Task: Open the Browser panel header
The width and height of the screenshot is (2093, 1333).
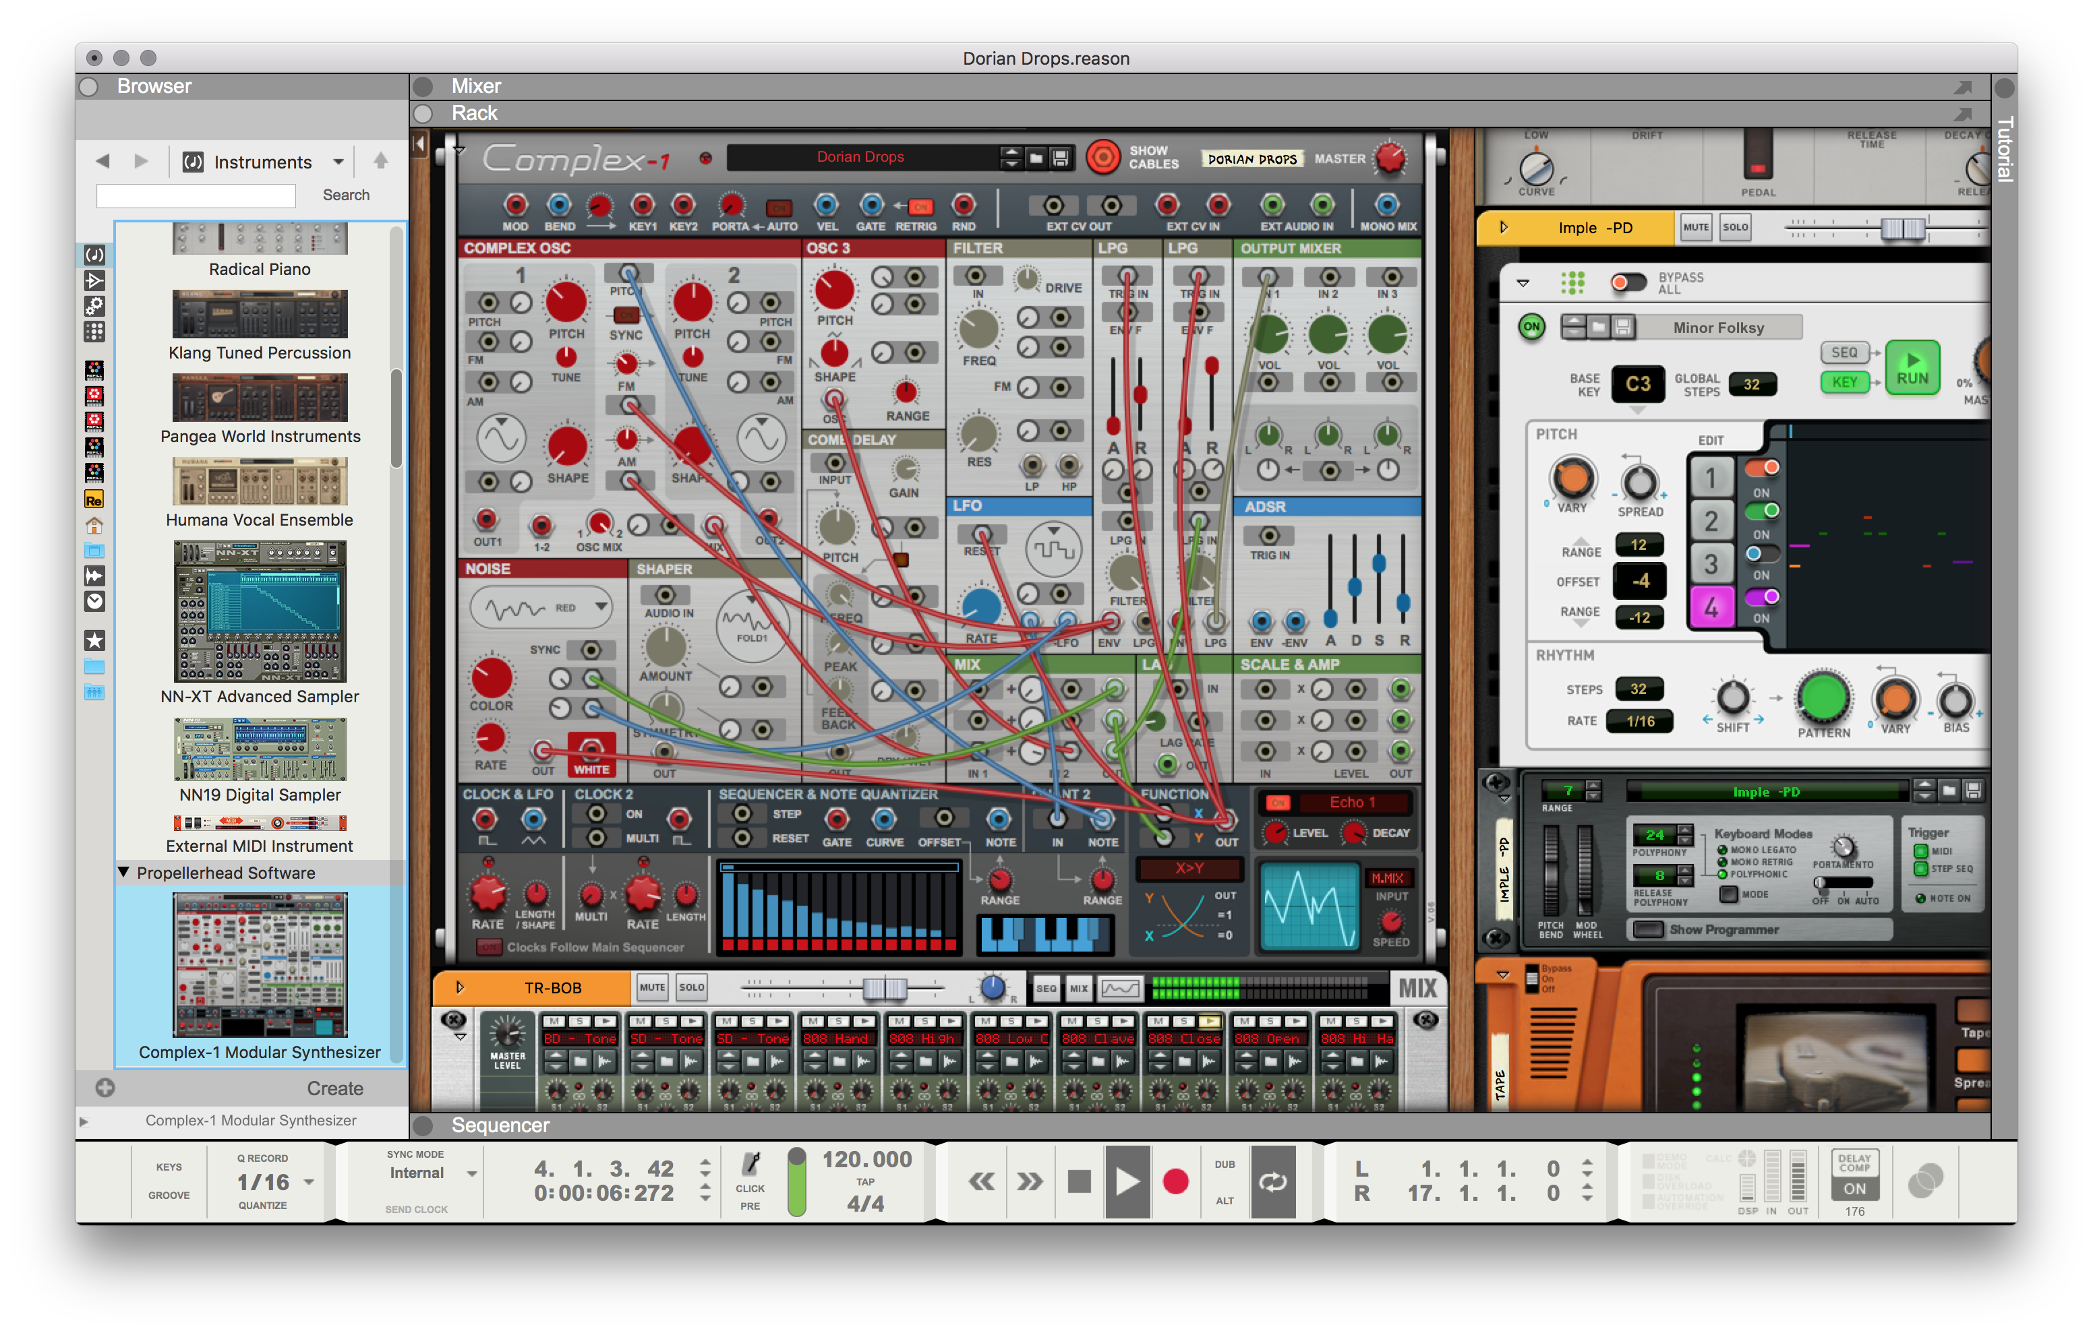Action: [x=241, y=86]
